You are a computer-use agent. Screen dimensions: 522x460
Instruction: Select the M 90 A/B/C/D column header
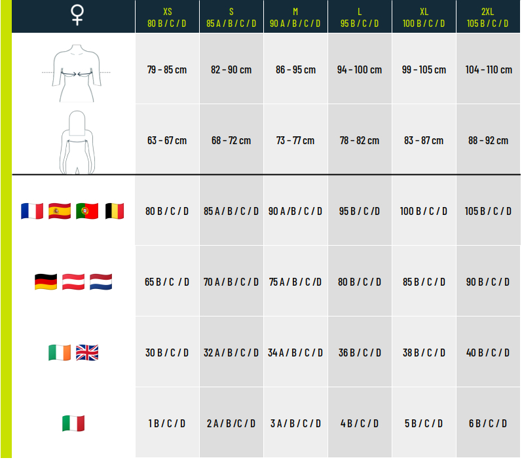pos(295,16)
